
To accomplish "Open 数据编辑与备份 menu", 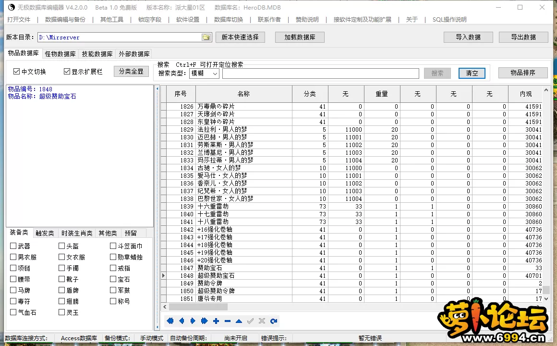I will click(65, 20).
